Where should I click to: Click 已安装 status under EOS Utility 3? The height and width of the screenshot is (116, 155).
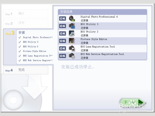point(84,28)
